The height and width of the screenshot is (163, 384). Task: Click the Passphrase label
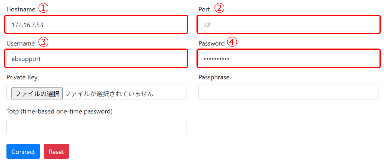(214, 77)
